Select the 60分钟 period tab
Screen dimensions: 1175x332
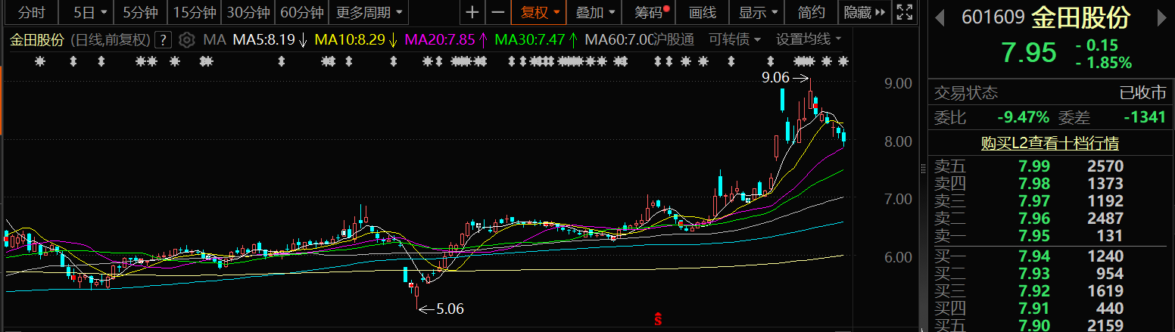tap(301, 12)
